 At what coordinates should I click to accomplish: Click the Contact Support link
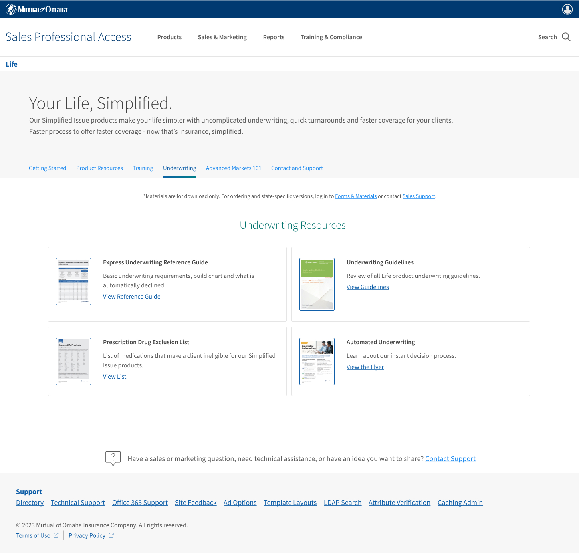click(x=450, y=459)
